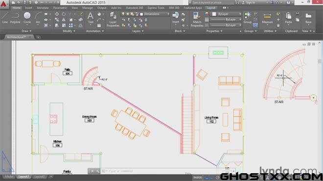Open Layer Properties manager
Viewport: 323px width, 181px height.
click(113, 20)
